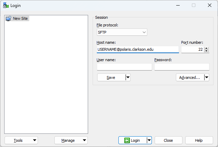Viewport: 218px width, 147px height.
Task: Increase port number with up spinner arrow
Action: tap(207, 48)
